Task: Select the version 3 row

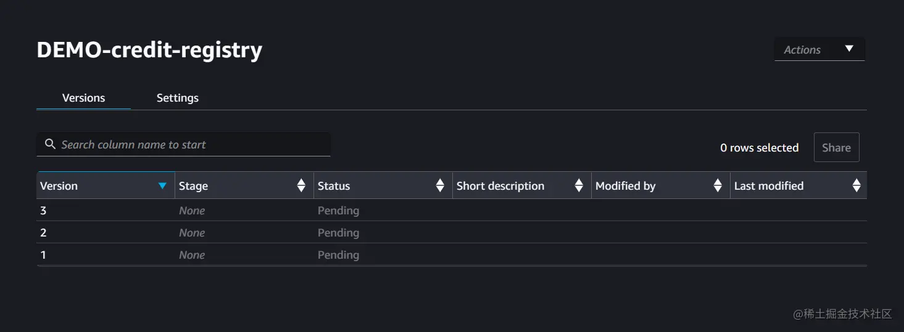Action: click(x=43, y=211)
